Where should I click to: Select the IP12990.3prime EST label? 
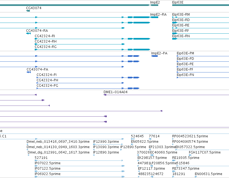tap(106, 142)
